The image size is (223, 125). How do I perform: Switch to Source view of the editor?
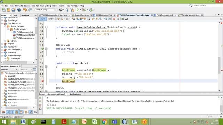click(43, 19)
